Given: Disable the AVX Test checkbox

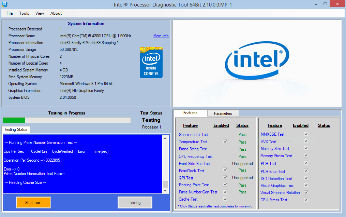Looking at the screenshot, I should click(306, 141).
